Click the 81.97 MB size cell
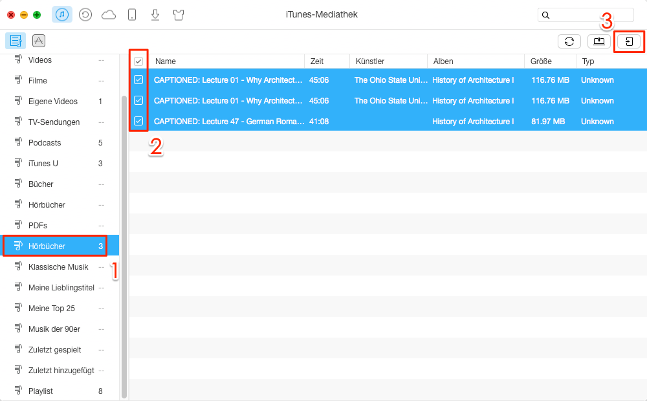The height and width of the screenshot is (401, 647). click(x=548, y=122)
